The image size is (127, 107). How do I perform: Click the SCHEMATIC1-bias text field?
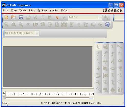20,33
